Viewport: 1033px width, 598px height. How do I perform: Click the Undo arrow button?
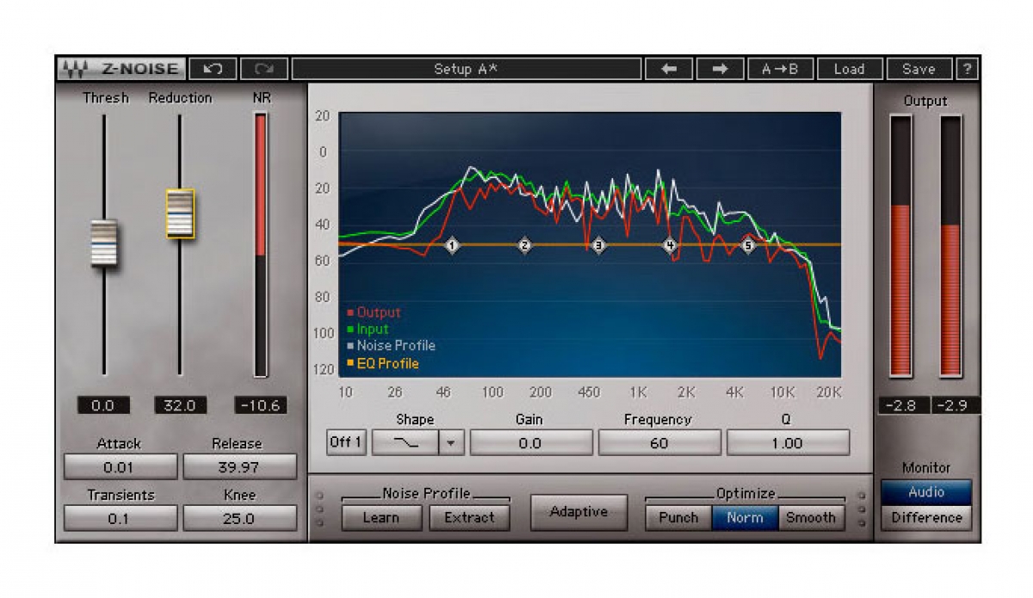212,69
